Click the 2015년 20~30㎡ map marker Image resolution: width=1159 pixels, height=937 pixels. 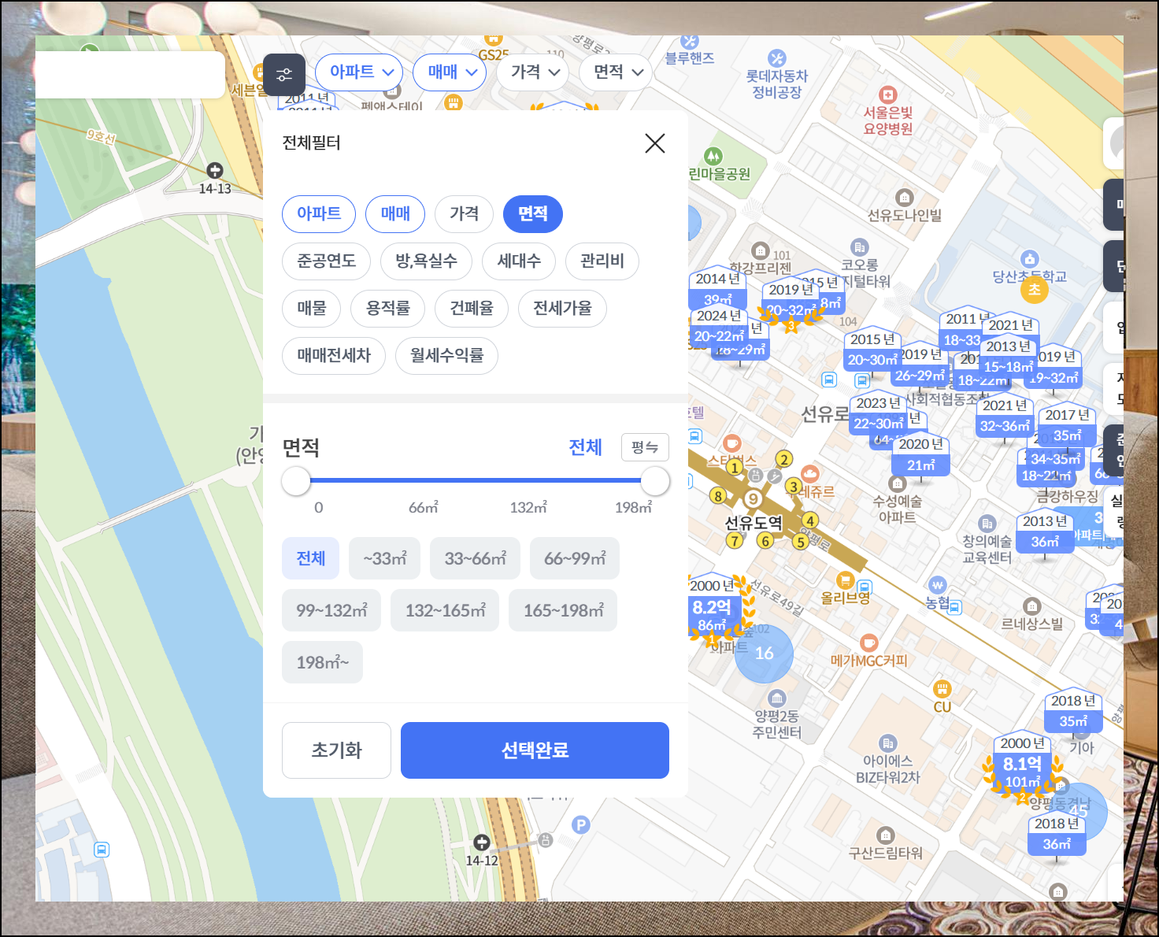(x=872, y=350)
